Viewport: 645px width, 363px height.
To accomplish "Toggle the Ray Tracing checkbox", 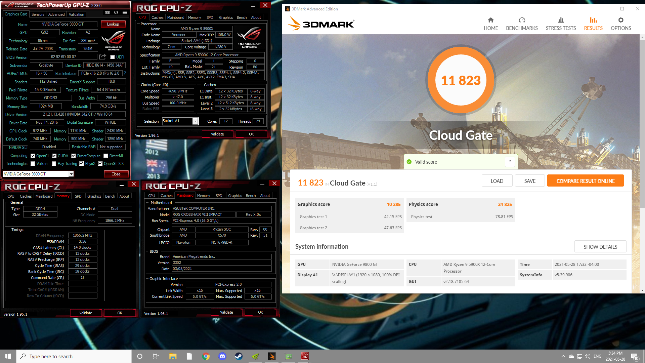I will click(x=54, y=163).
